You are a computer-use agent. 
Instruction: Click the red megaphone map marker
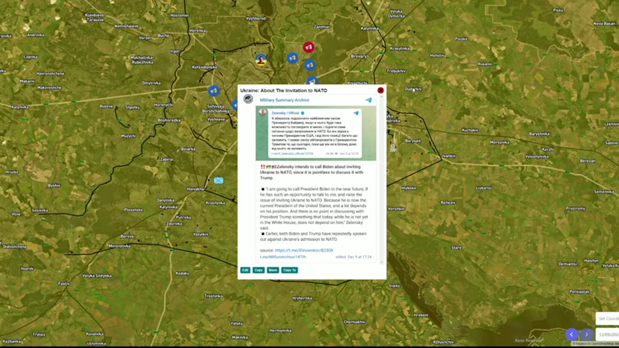tap(309, 47)
